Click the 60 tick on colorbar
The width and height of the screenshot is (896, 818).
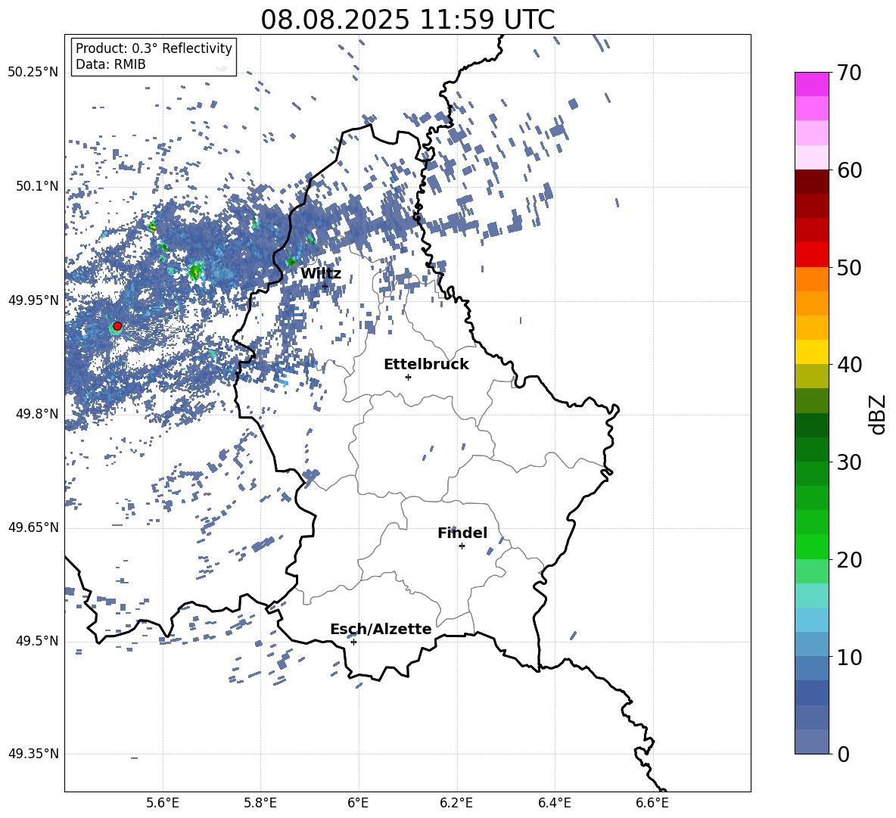point(850,170)
